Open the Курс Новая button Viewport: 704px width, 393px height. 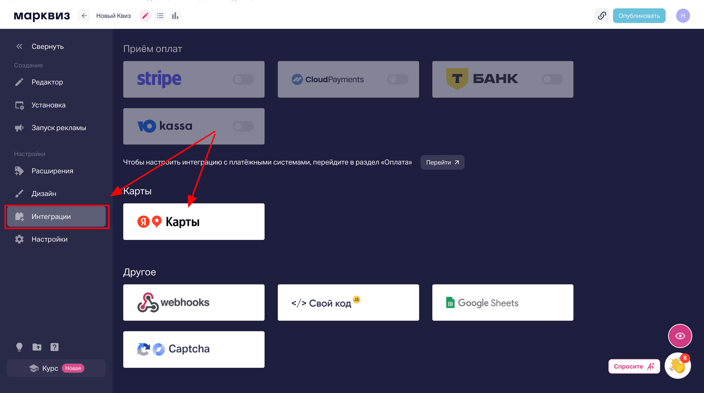click(56, 368)
